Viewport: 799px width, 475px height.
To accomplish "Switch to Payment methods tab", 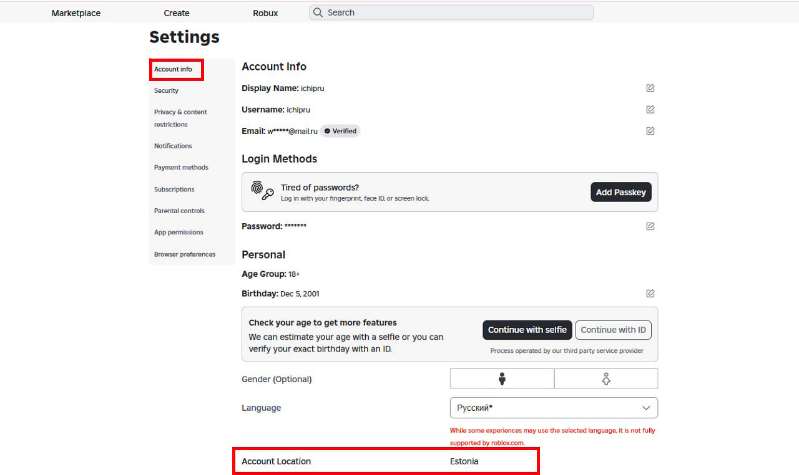I will point(181,168).
